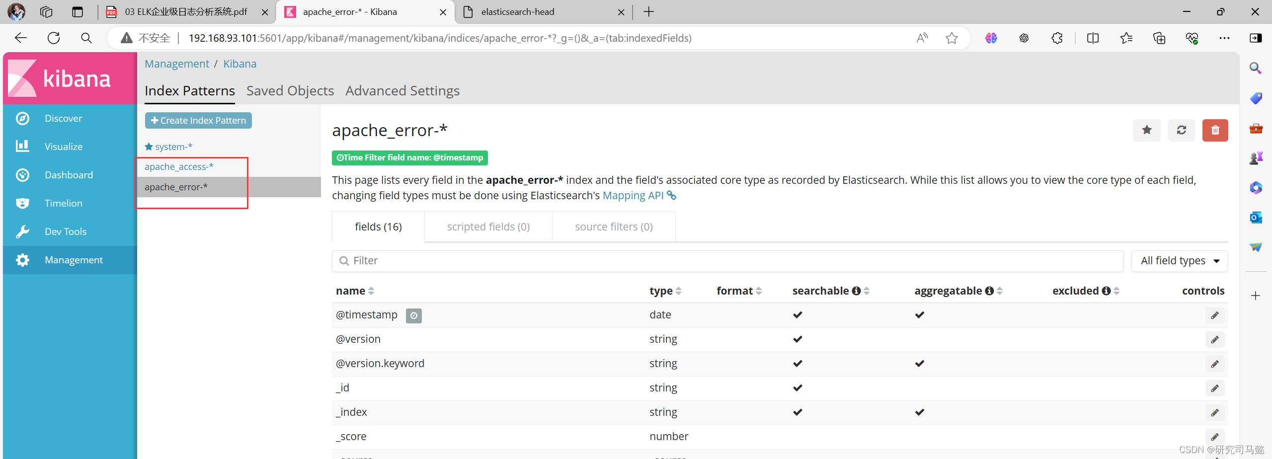Click into the fields Filter input
Image resolution: width=1272 pixels, height=459 pixels.
[x=727, y=261]
